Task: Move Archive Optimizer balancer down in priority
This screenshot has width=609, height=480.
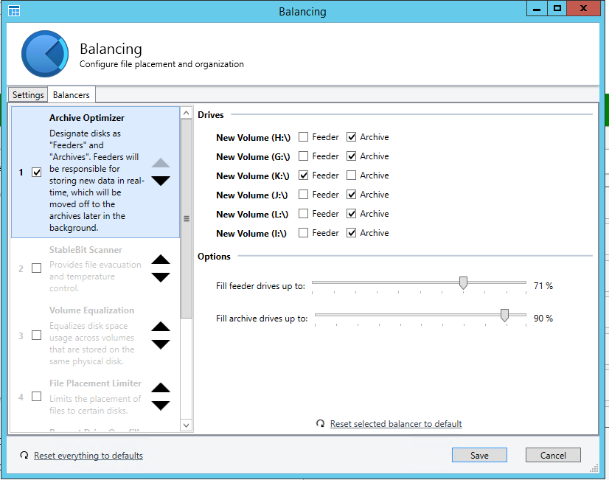Action: pyautogui.click(x=161, y=181)
